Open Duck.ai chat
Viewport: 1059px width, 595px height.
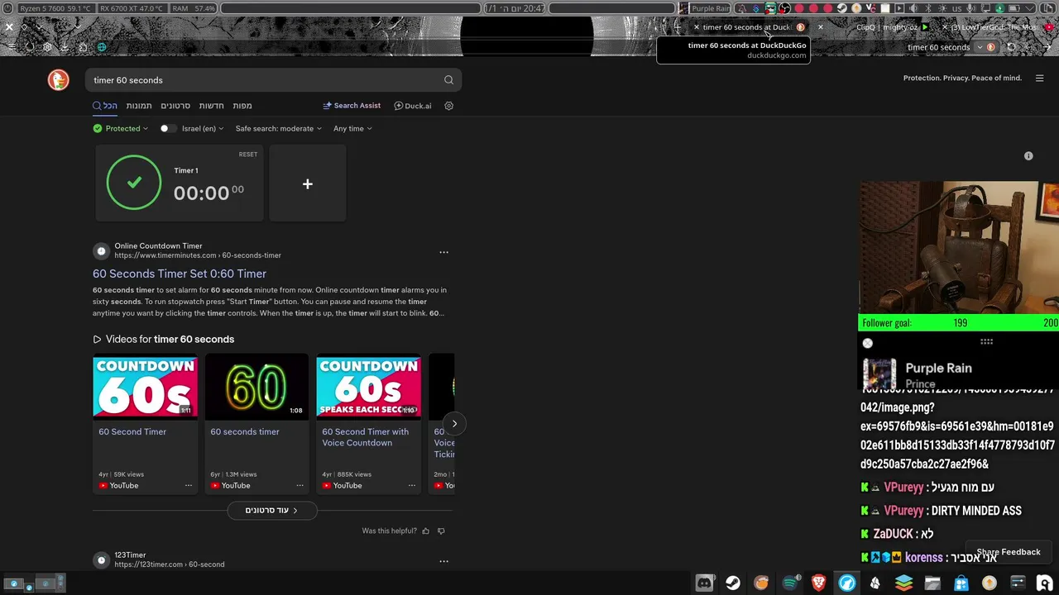pos(413,106)
